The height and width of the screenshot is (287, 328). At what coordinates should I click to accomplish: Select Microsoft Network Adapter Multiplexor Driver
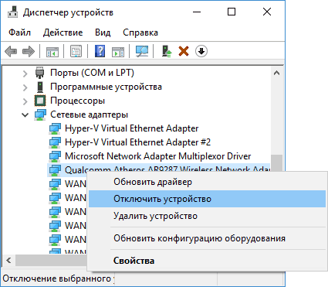pyautogui.click(x=157, y=156)
